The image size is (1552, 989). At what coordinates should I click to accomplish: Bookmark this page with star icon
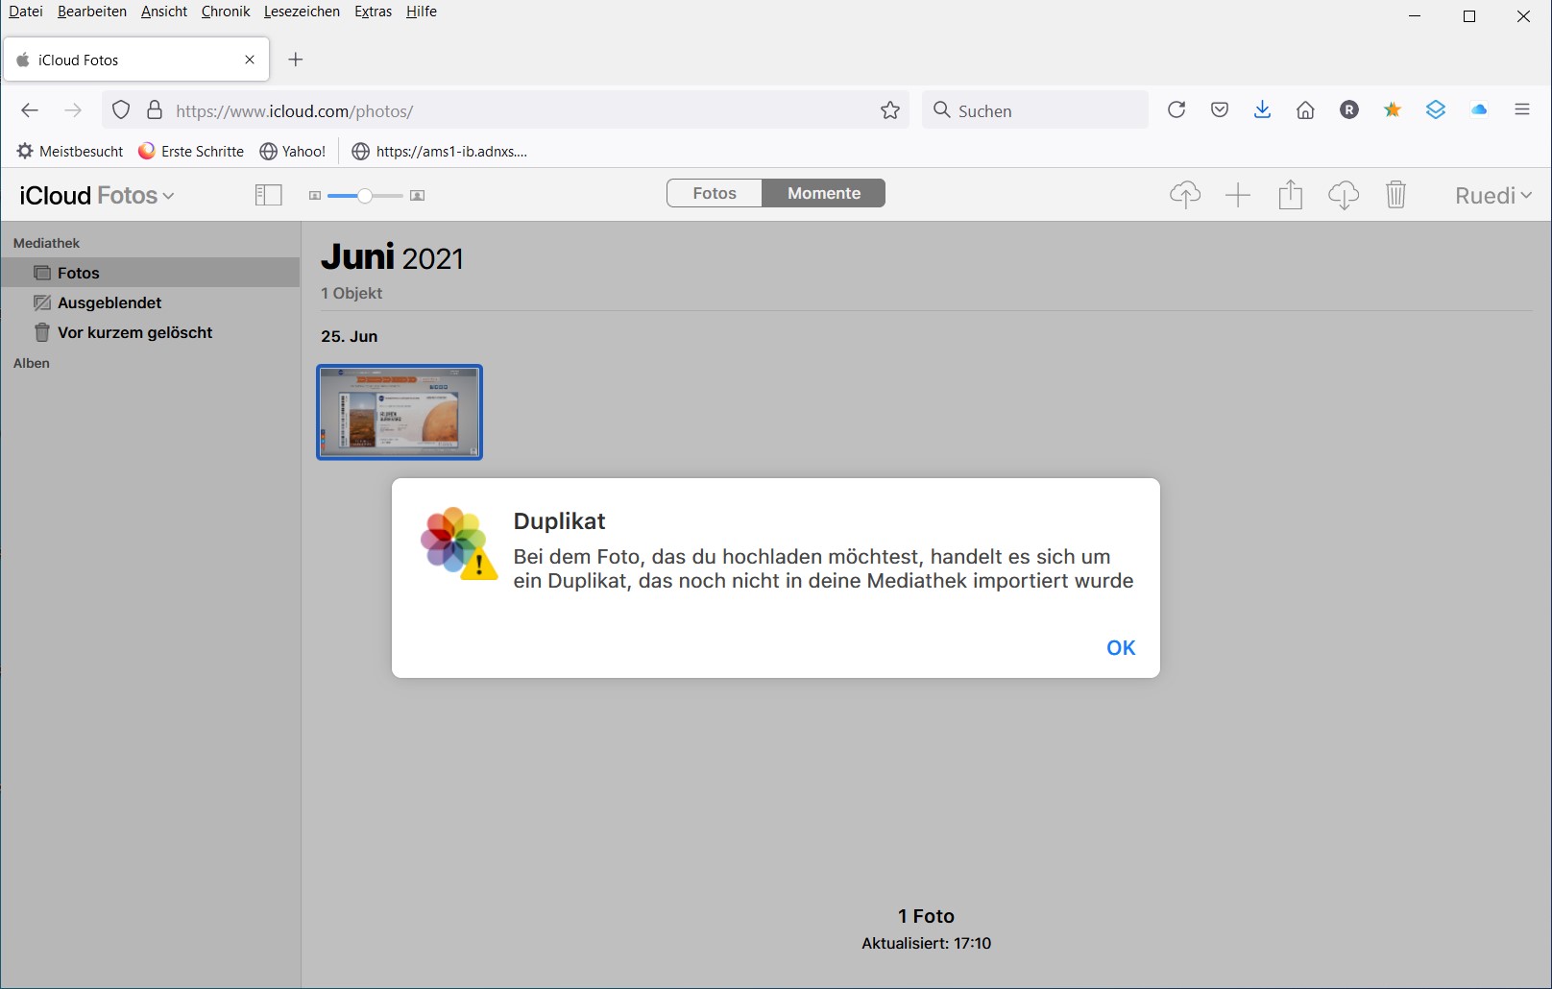890,110
